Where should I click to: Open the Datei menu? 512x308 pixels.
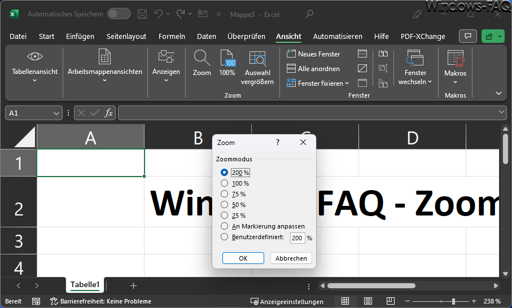(x=18, y=36)
